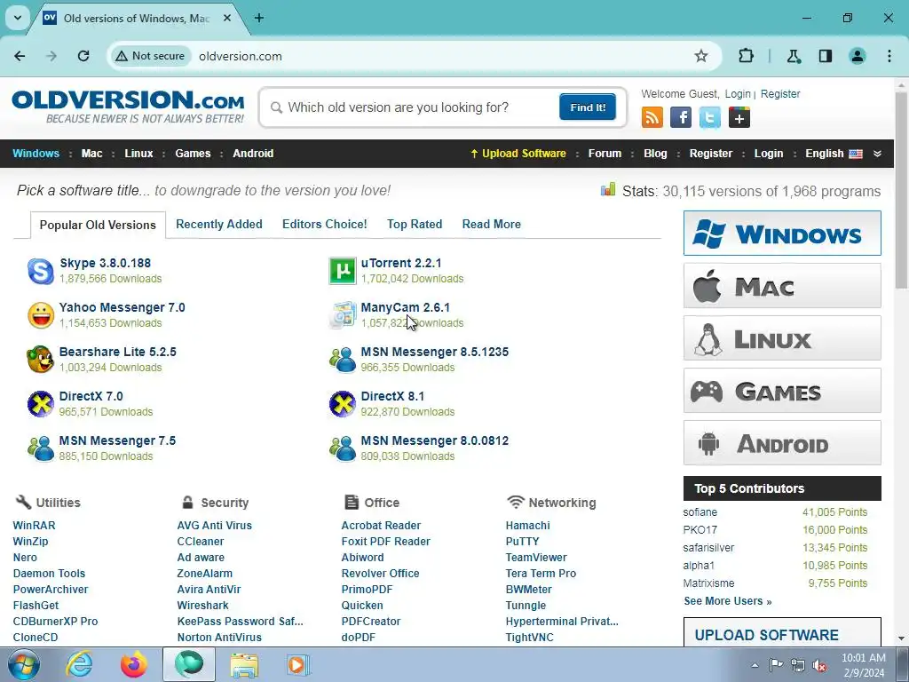The width and height of the screenshot is (909, 682).
Task: Open the AVG Anti Virus link
Action: [x=215, y=526]
